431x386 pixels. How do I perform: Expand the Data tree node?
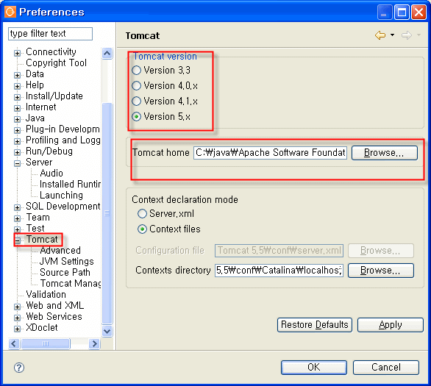pyautogui.click(x=17, y=75)
